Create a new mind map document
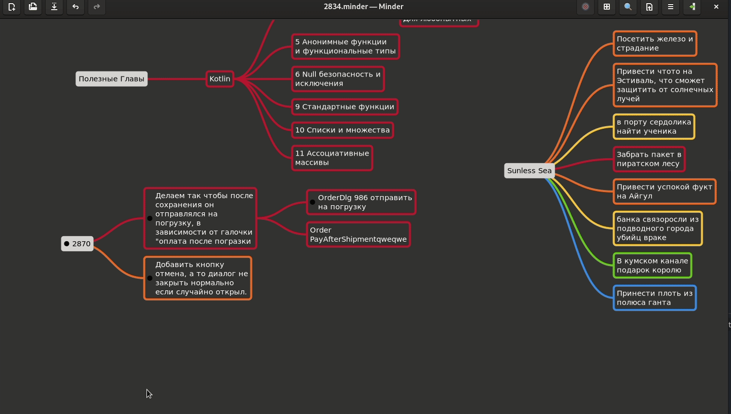The width and height of the screenshot is (731, 414). tap(12, 7)
